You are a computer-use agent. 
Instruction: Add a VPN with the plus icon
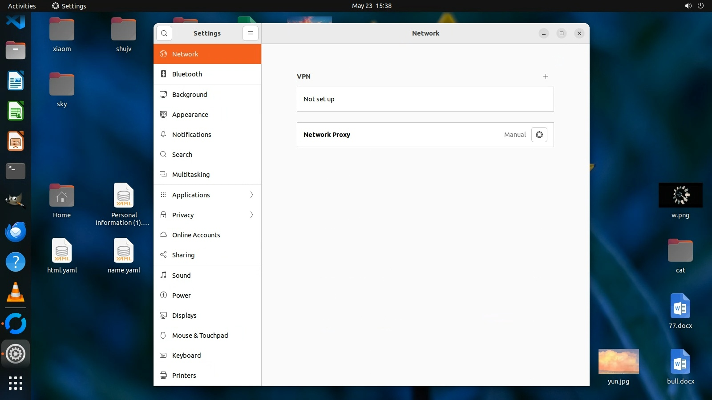coord(546,76)
